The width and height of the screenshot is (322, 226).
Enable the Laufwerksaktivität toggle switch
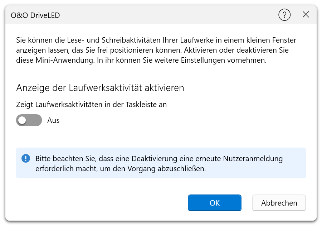(29, 120)
